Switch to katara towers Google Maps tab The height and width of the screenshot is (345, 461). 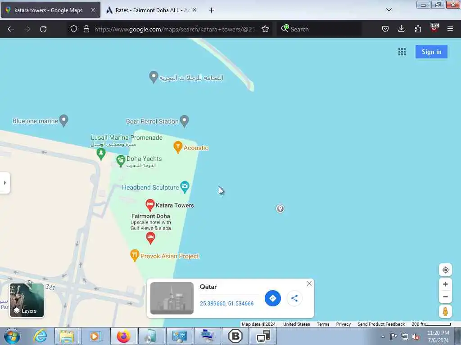tap(50, 10)
